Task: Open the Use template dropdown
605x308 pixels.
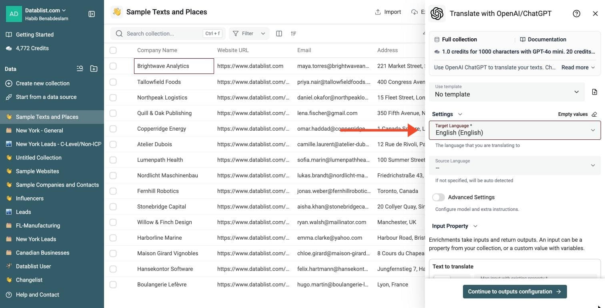Action: tap(507, 92)
